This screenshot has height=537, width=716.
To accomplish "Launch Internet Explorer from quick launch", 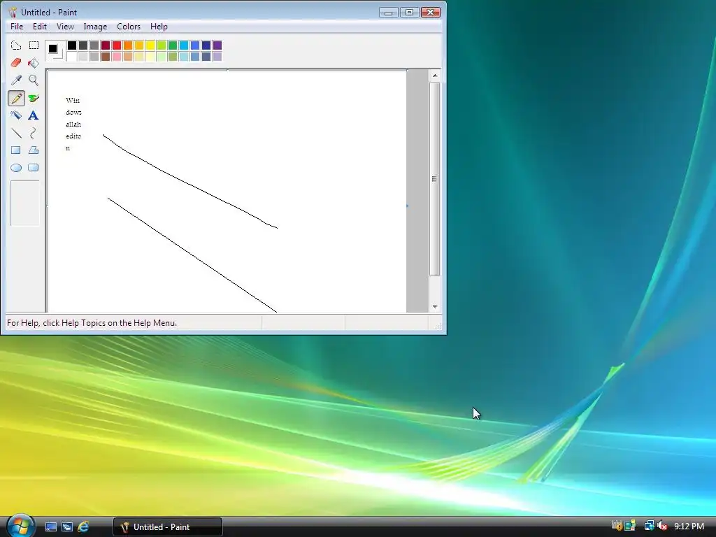I will click(x=83, y=527).
